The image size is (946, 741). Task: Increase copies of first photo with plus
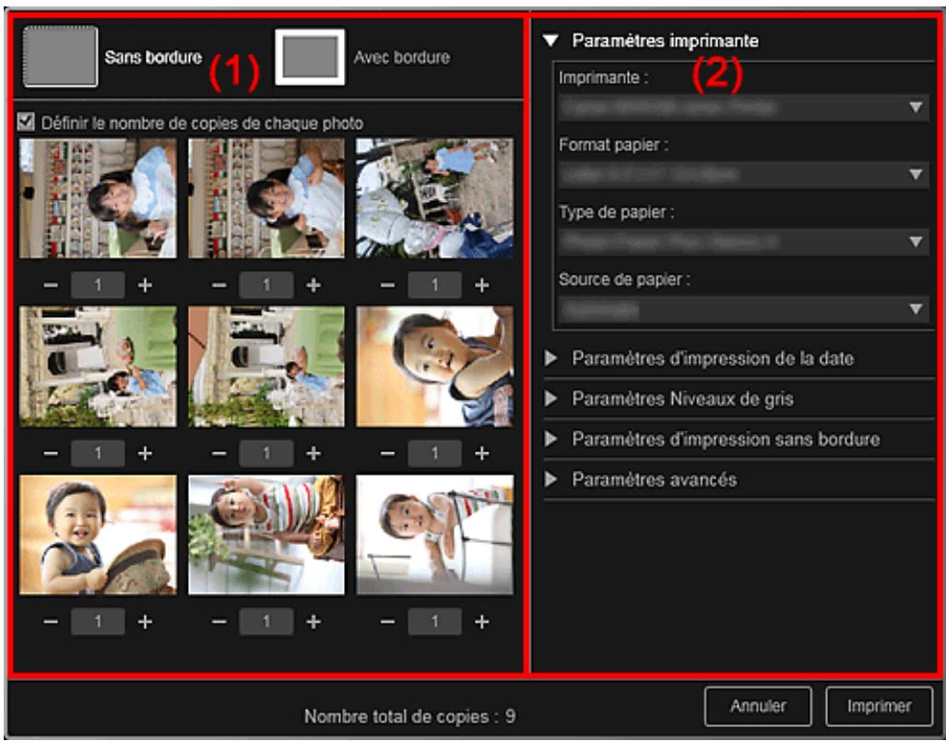point(143,285)
